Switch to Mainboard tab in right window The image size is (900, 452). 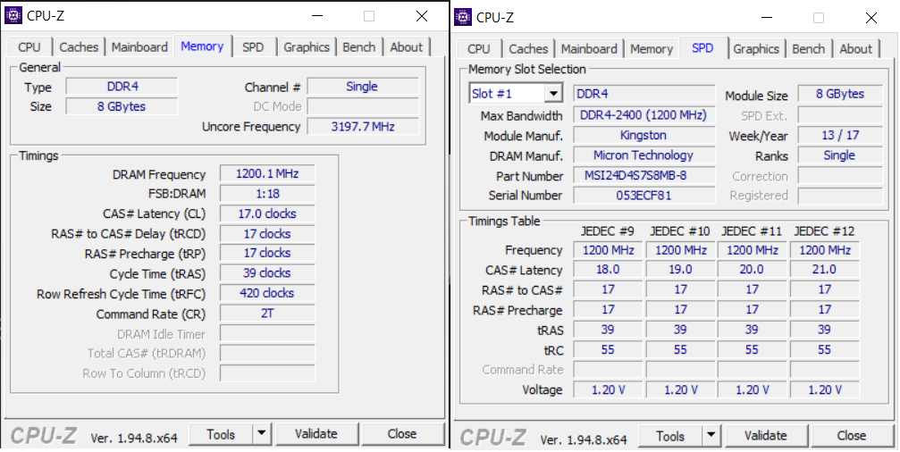[589, 49]
